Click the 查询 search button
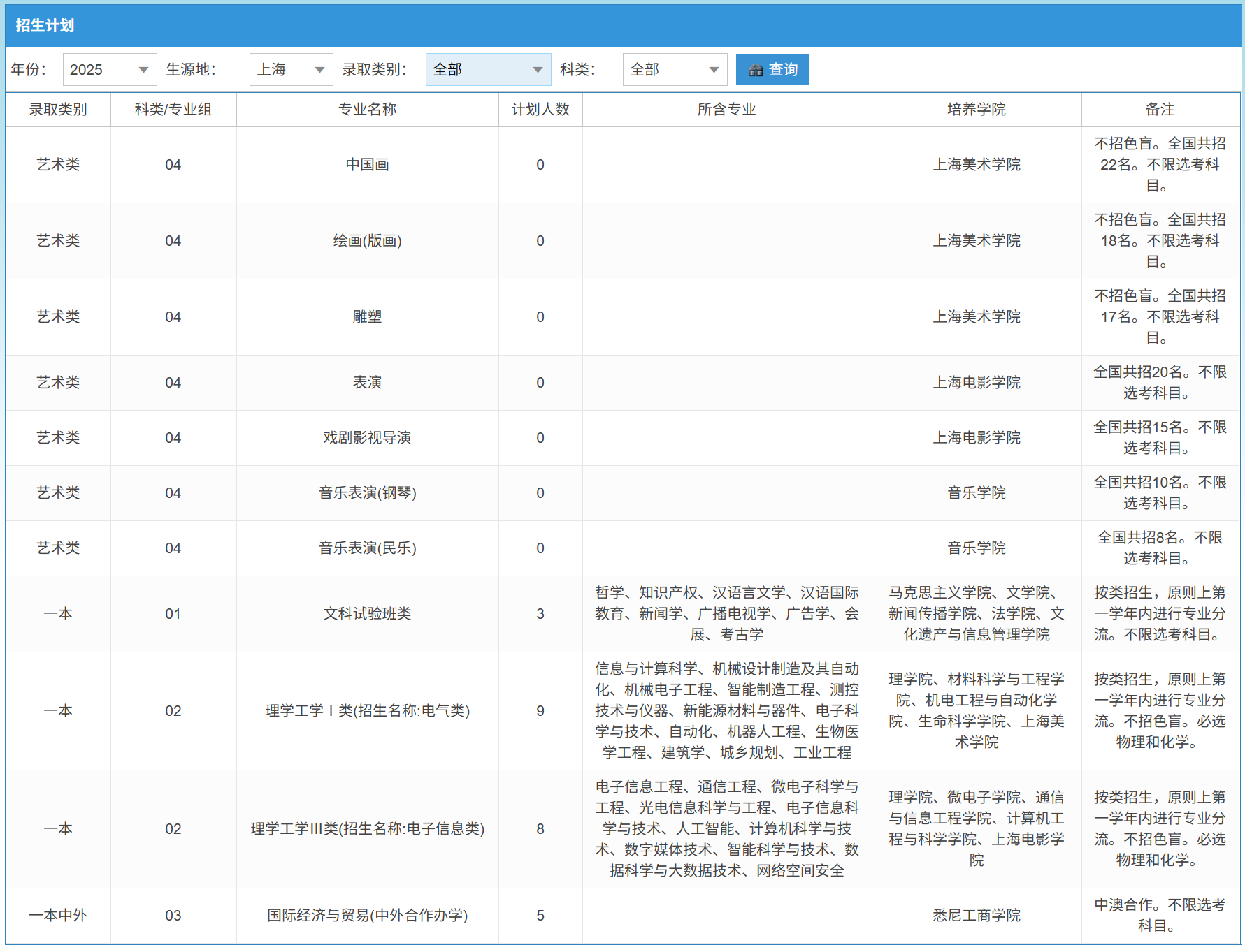Screen dimensions: 1245x945 point(772,70)
